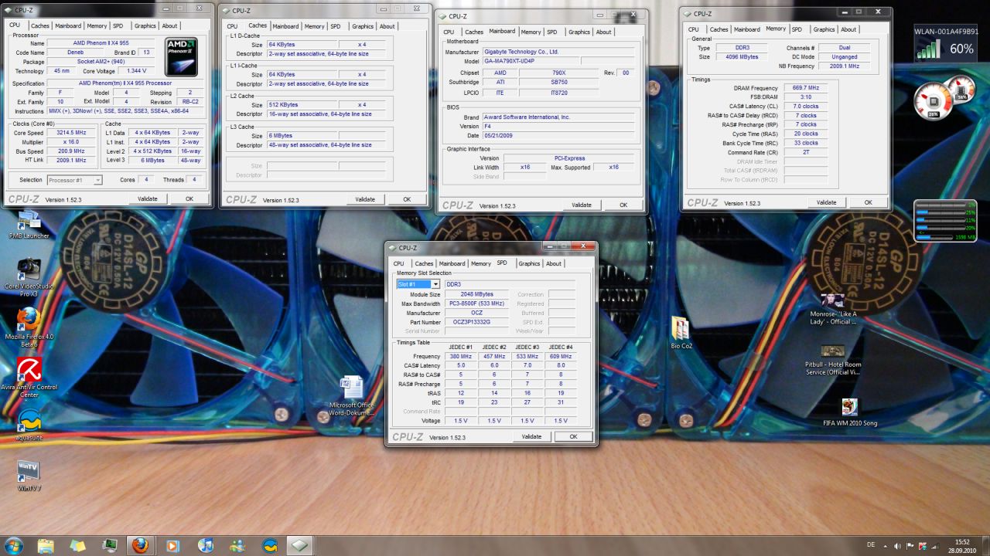Switch to Graphics tab in the Caches-tab window

click(363, 26)
